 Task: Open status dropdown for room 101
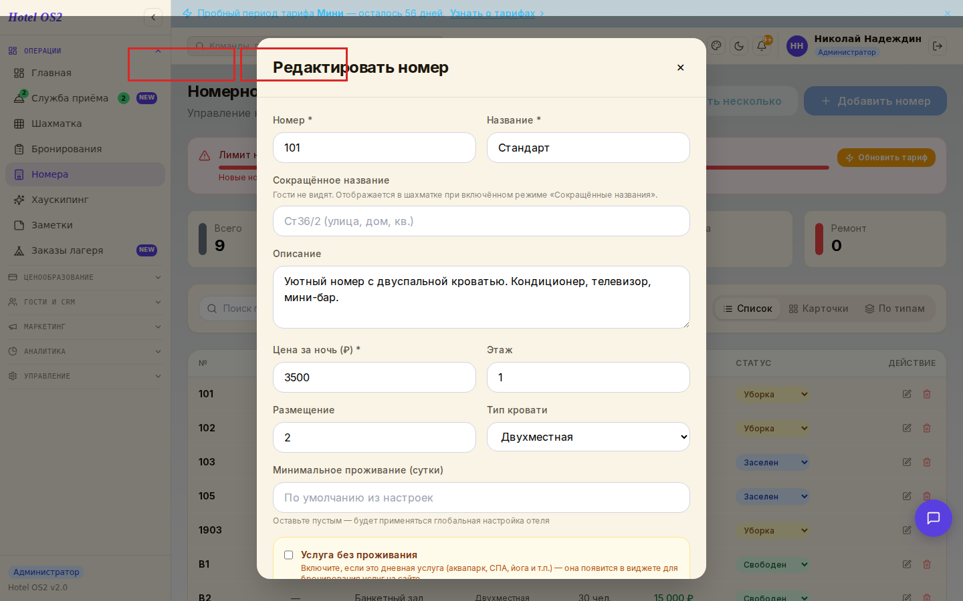tap(773, 395)
